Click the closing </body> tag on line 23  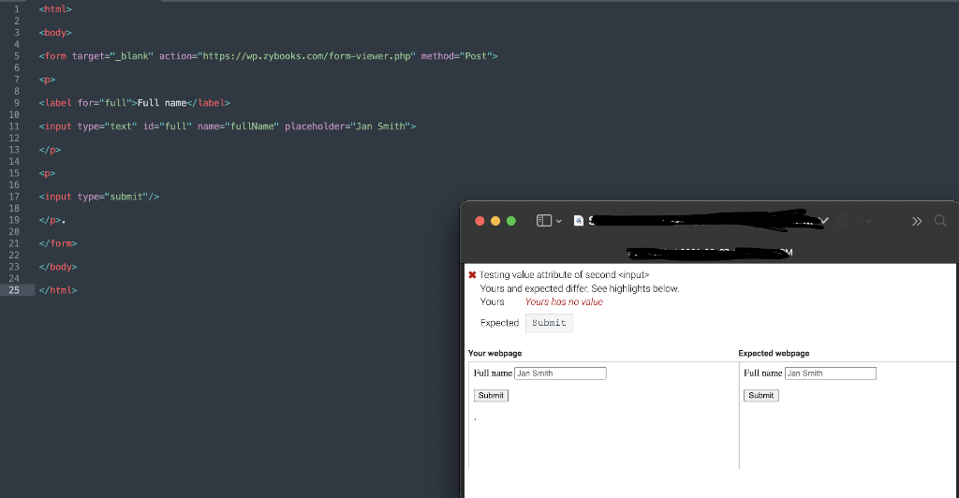[58, 267]
